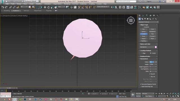Activate the Select and Rotate tool
The image size is (180, 101).
pyautogui.click(x=49, y=7)
